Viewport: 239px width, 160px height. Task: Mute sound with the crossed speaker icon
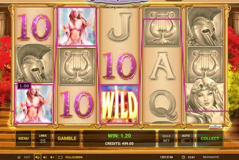[x=52, y=157]
